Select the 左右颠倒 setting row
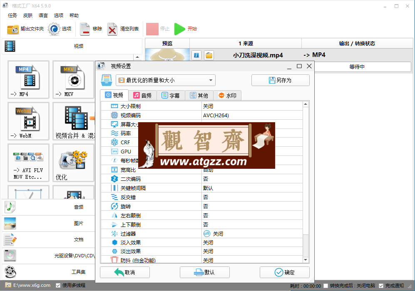Image resolution: width=415 pixels, height=291 pixels. tap(202, 215)
